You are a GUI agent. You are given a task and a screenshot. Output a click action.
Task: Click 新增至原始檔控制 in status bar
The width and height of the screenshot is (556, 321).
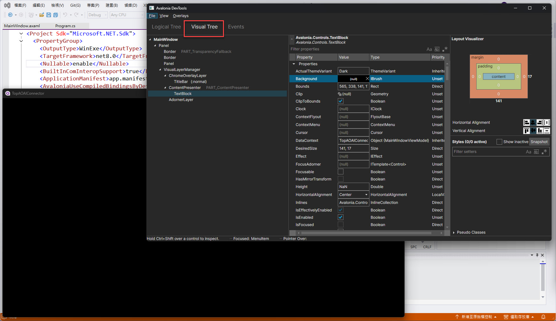(x=476, y=317)
